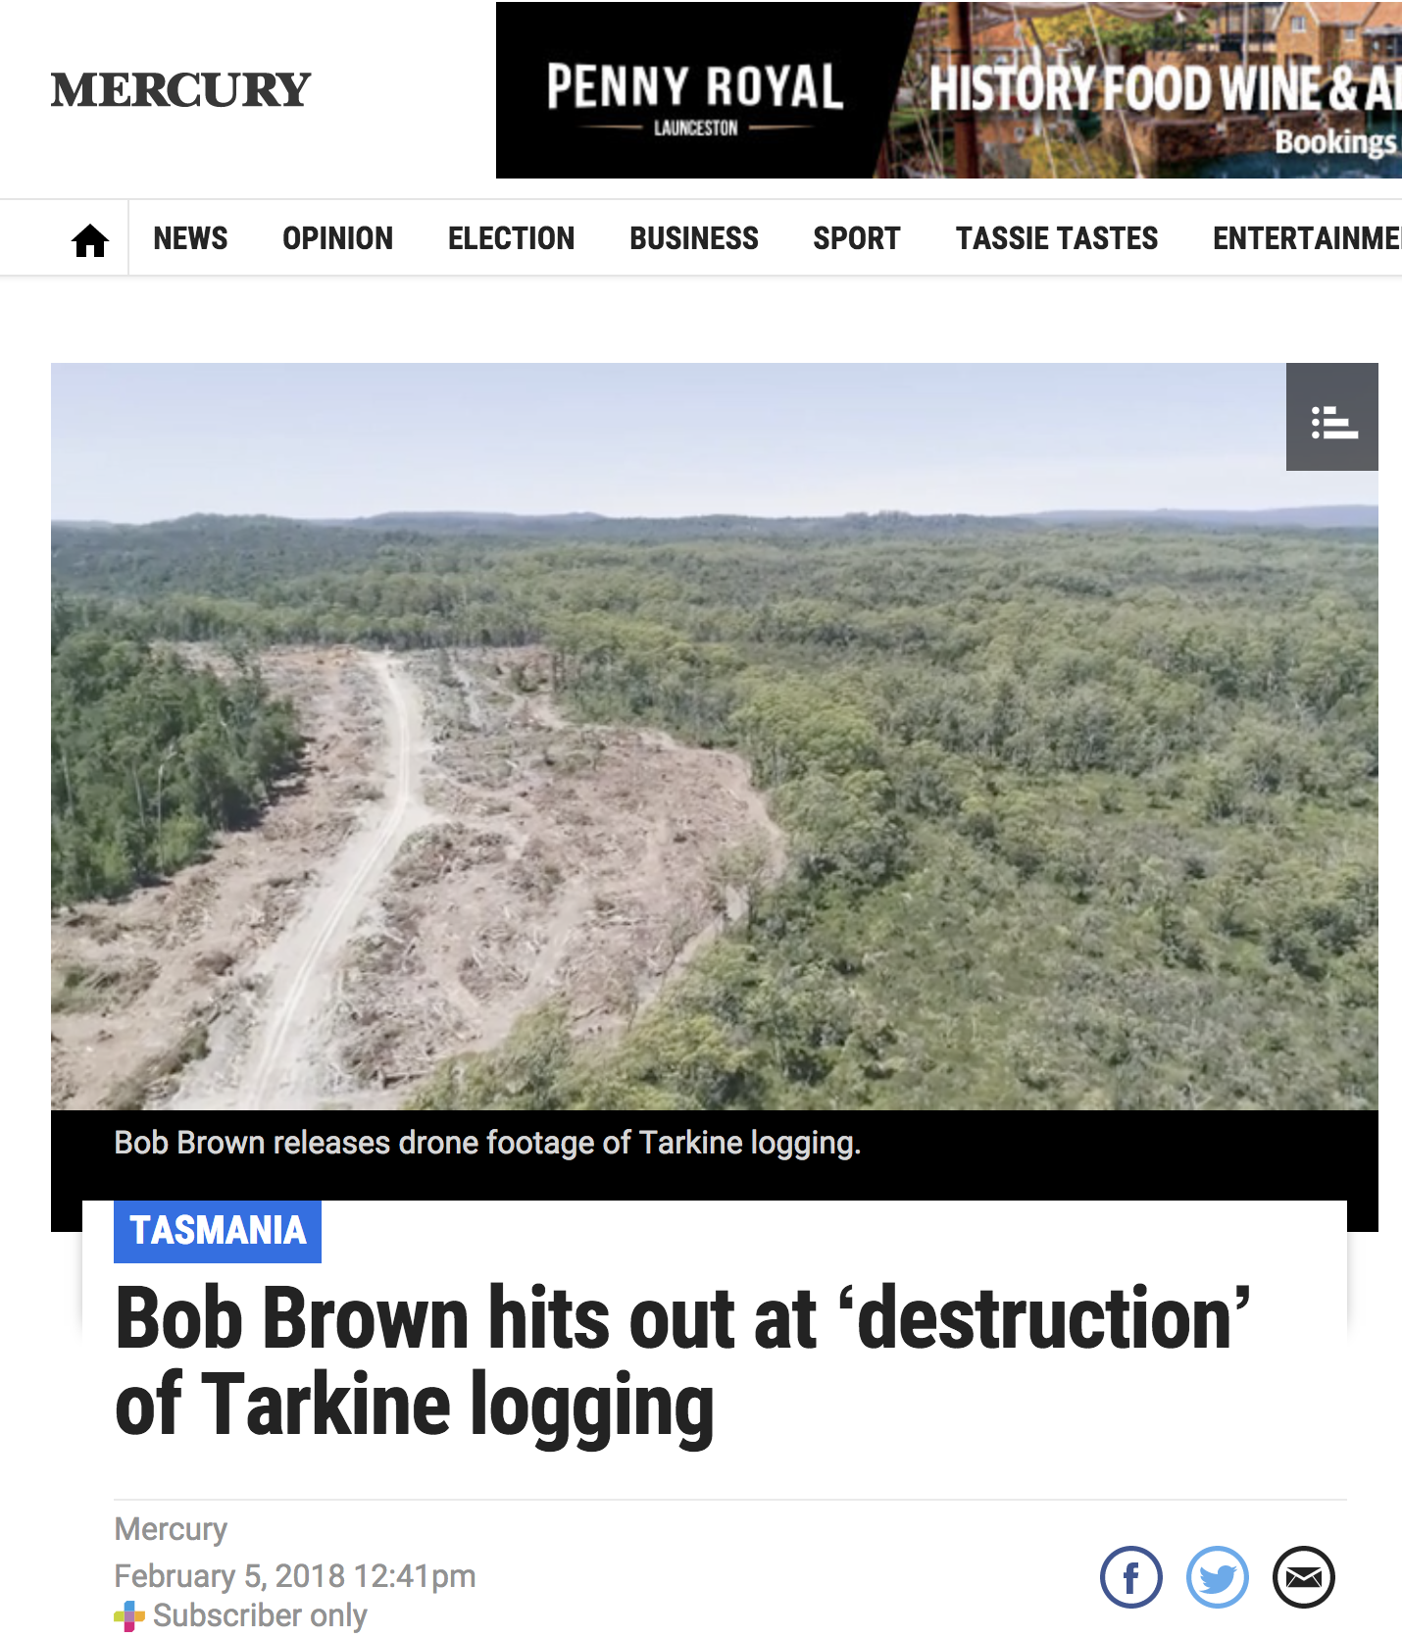The height and width of the screenshot is (1638, 1402).
Task: Go to the Election section
Action: pos(511,238)
